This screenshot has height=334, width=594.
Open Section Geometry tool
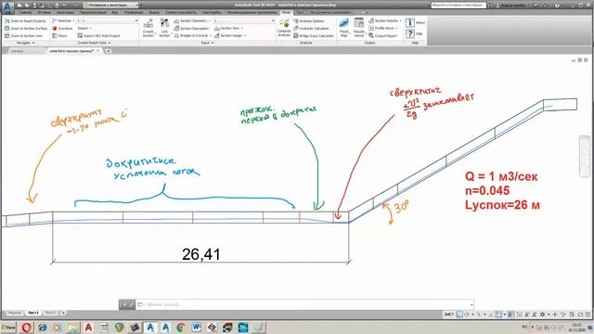pyautogui.click(x=192, y=20)
